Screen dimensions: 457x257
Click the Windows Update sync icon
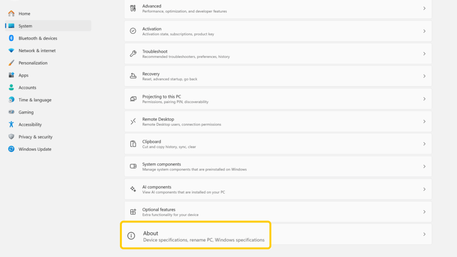click(11, 149)
